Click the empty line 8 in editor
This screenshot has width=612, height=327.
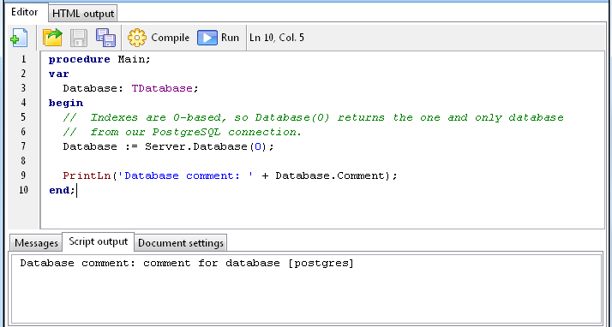(x=322, y=161)
